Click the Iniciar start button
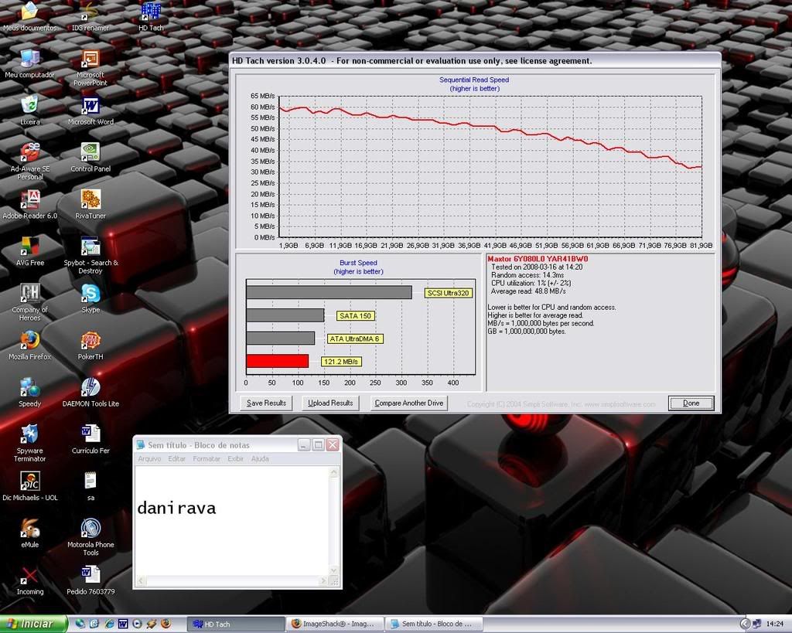 pos(32,624)
